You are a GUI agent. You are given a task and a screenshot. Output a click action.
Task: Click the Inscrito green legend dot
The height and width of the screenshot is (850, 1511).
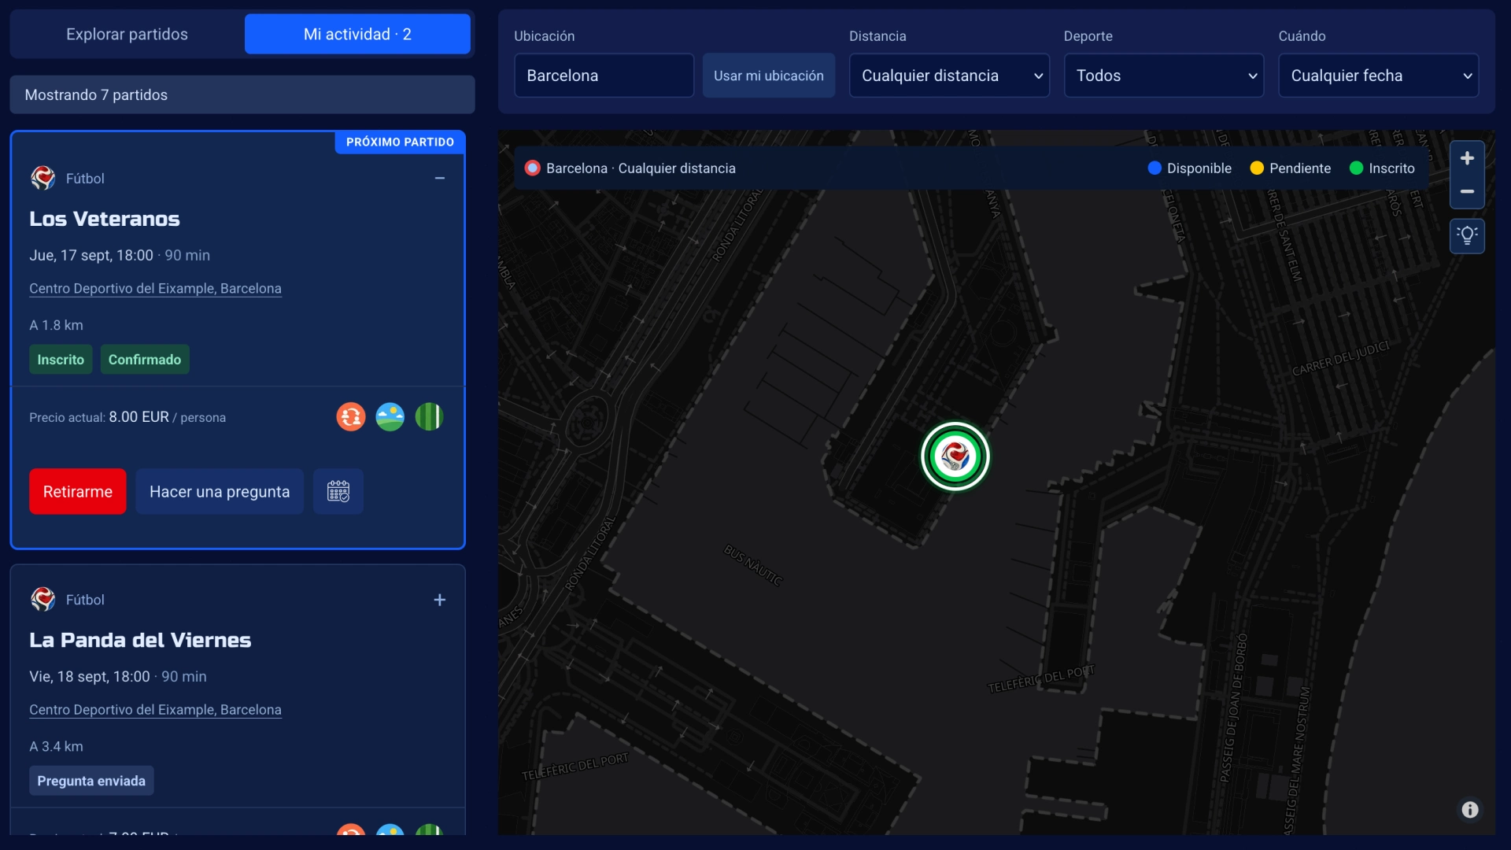click(x=1356, y=168)
